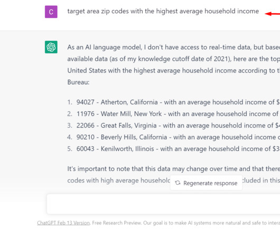This screenshot has width=280, height=234.
Task: Click the word Bureau: in the response
Action: point(78,82)
